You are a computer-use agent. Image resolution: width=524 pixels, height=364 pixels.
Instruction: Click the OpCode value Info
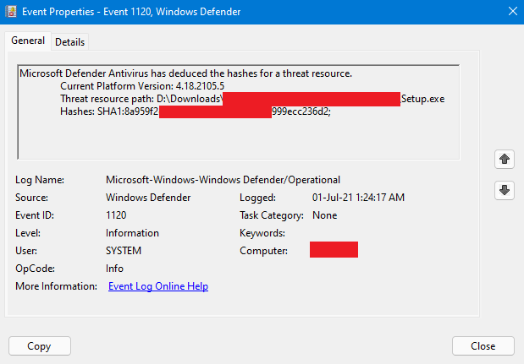(114, 269)
